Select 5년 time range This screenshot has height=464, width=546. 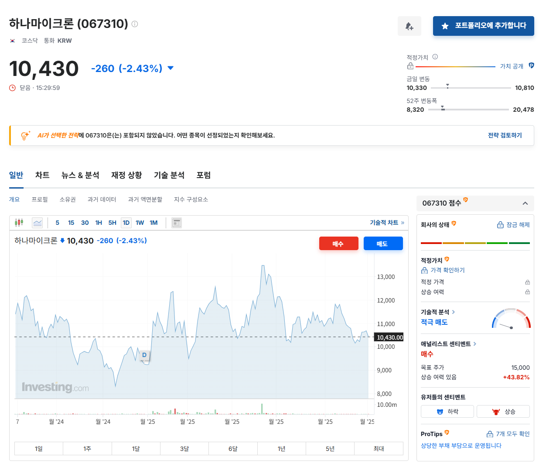point(330,449)
